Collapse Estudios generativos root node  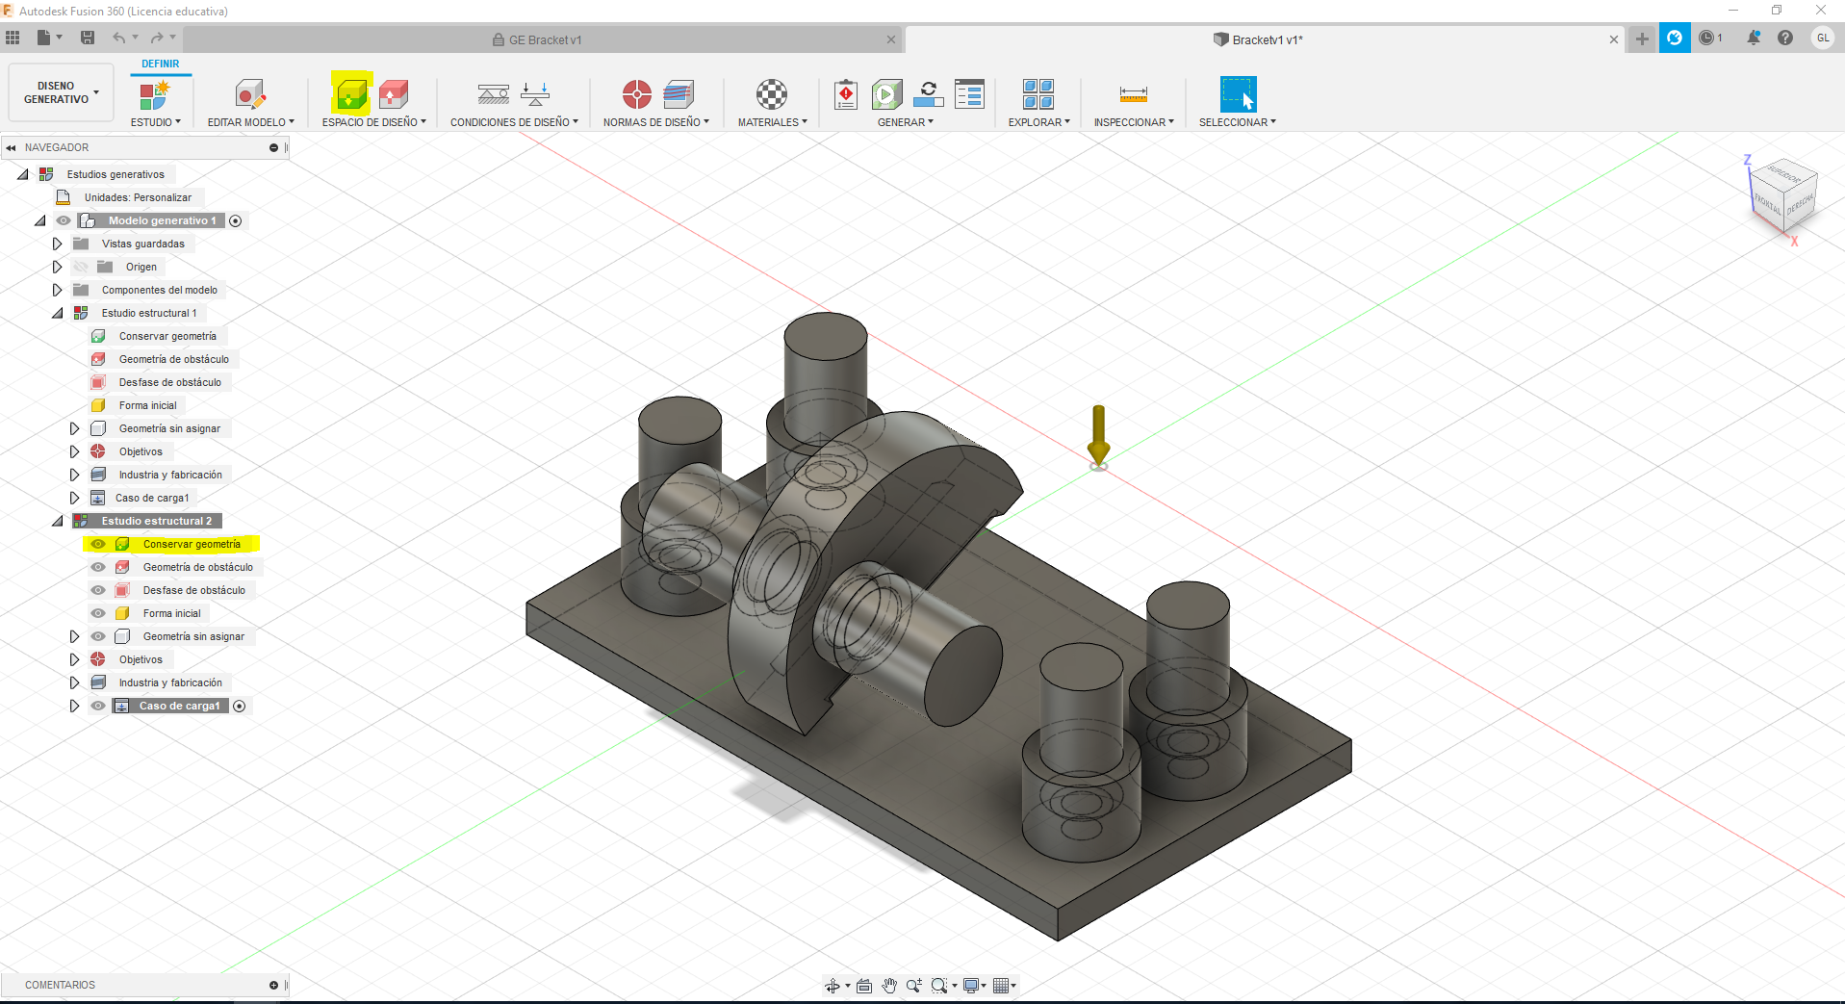22,174
